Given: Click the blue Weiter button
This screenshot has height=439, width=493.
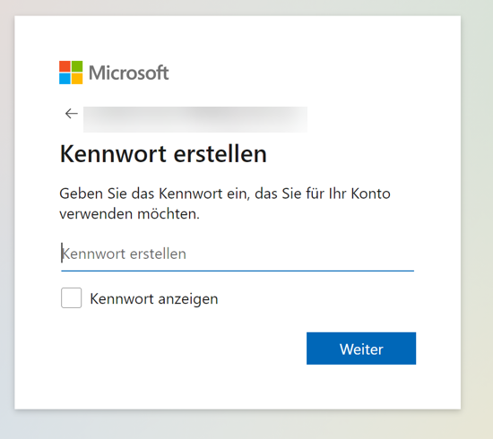Looking at the screenshot, I should [361, 349].
